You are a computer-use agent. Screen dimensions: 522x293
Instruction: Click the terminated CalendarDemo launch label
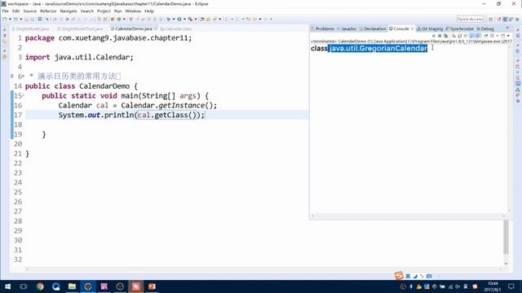[411, 42]
